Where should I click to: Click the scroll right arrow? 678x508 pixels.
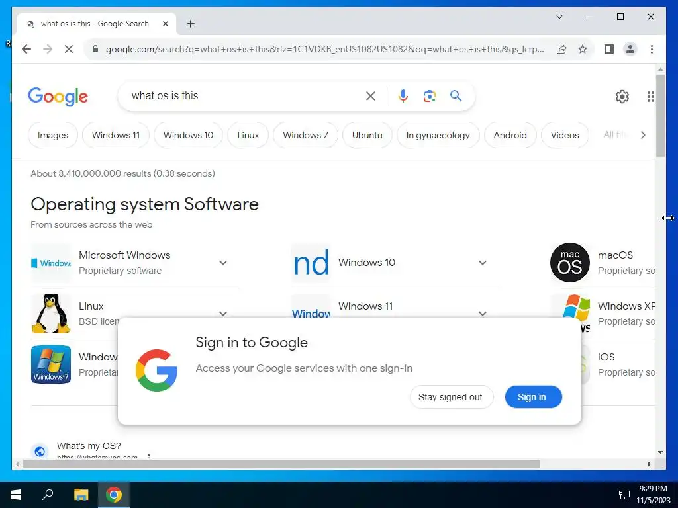point(649,464)
